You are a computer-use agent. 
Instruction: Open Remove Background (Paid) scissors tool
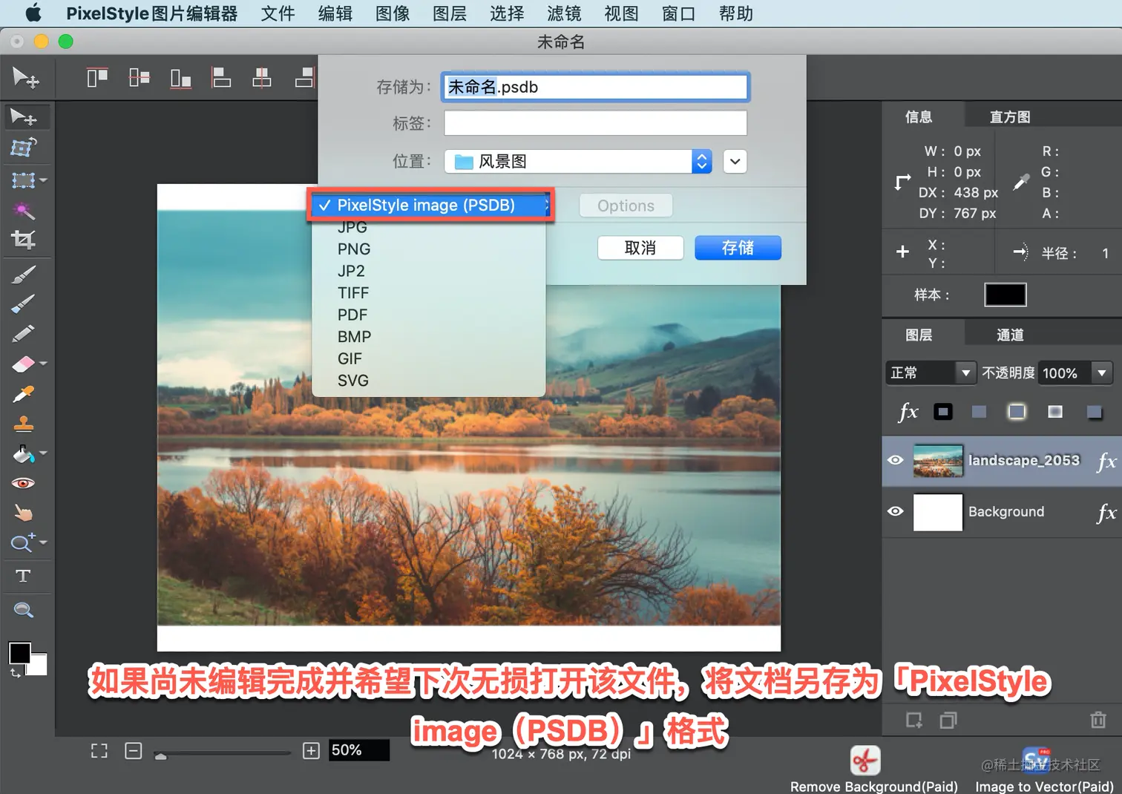click(x=865, y=761)
